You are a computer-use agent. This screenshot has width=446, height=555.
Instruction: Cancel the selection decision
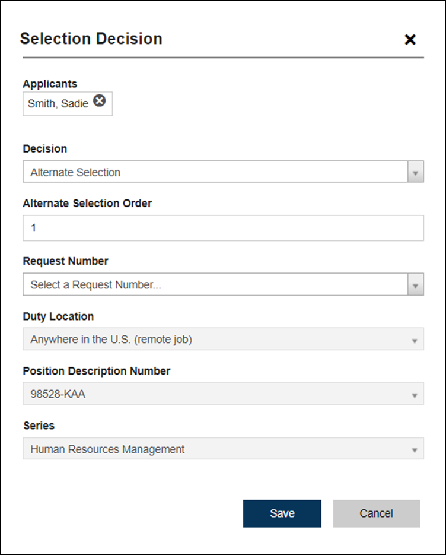(376, 513)
